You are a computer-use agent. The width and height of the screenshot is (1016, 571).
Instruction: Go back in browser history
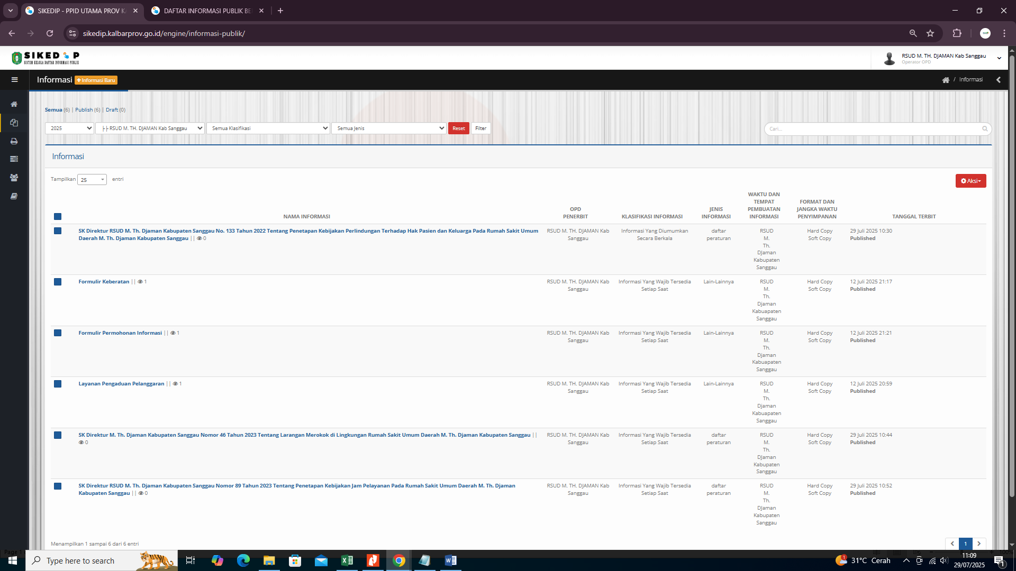12,33
